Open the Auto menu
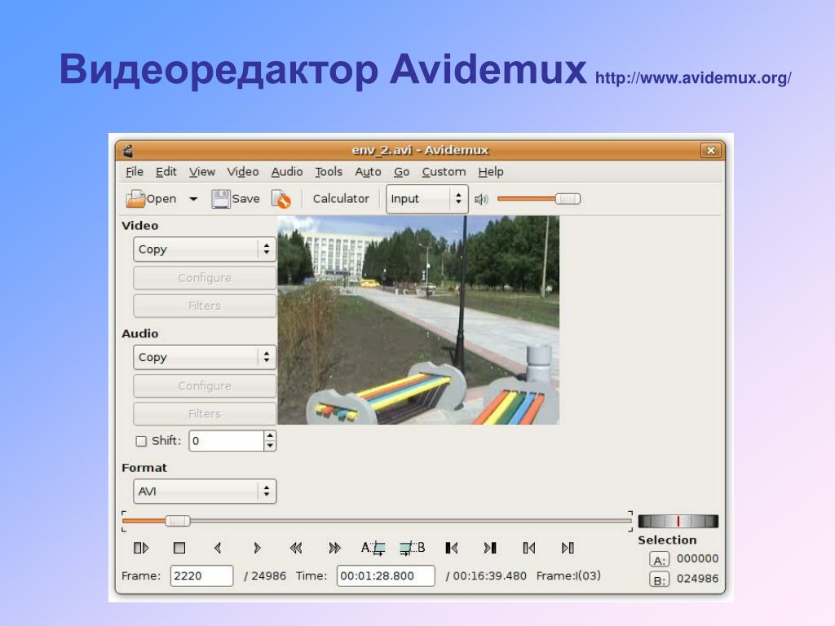This screenshot has width=835, height=626. pos(368,172)
